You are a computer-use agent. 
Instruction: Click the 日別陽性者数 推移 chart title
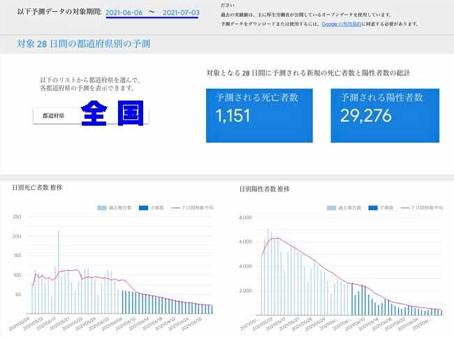click(x=265, y=189)
